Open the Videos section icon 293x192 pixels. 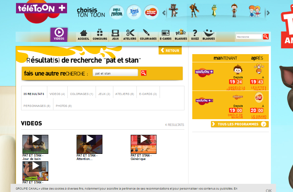pyautogui.click(x=59, y=35)
